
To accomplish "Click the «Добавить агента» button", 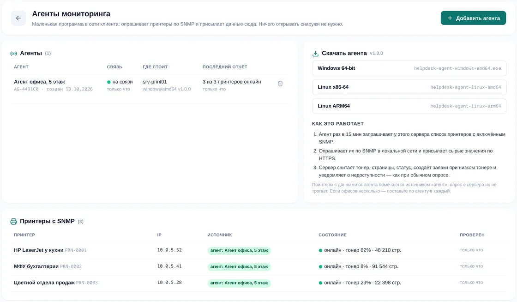I will click(473, 18).
